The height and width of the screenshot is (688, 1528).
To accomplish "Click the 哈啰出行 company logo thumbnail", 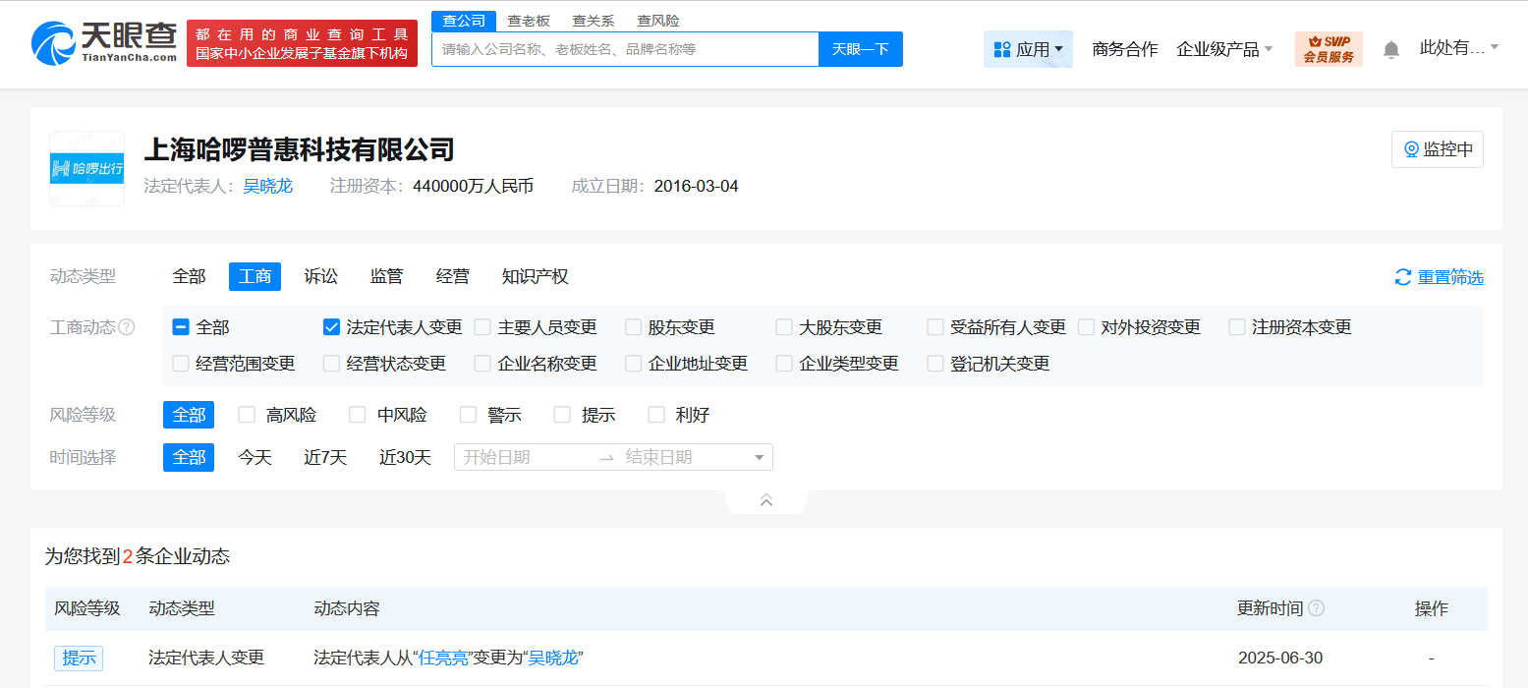I will point(87,168).
